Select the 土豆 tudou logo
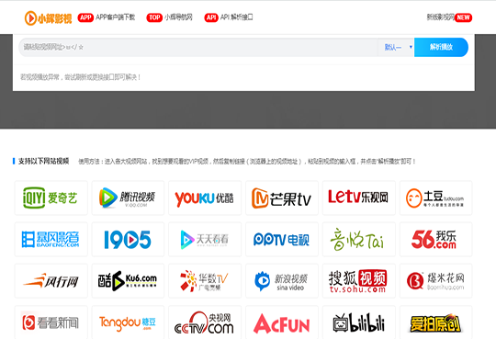 [436, 198]
